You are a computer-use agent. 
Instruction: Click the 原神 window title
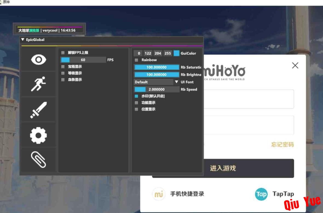point(6,2)
